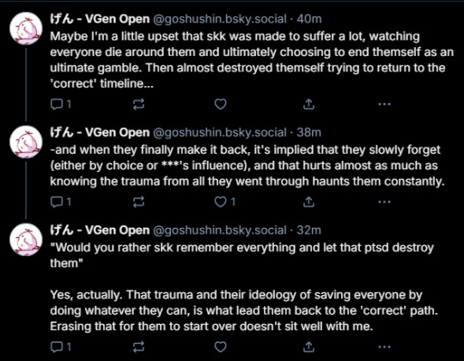Reply to the 38m post
The image size is (464, 361).
tap(61, 202)
